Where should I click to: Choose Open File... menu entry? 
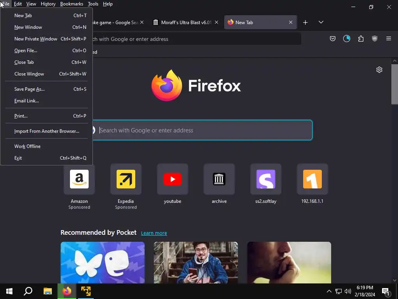tap(47, 51)
